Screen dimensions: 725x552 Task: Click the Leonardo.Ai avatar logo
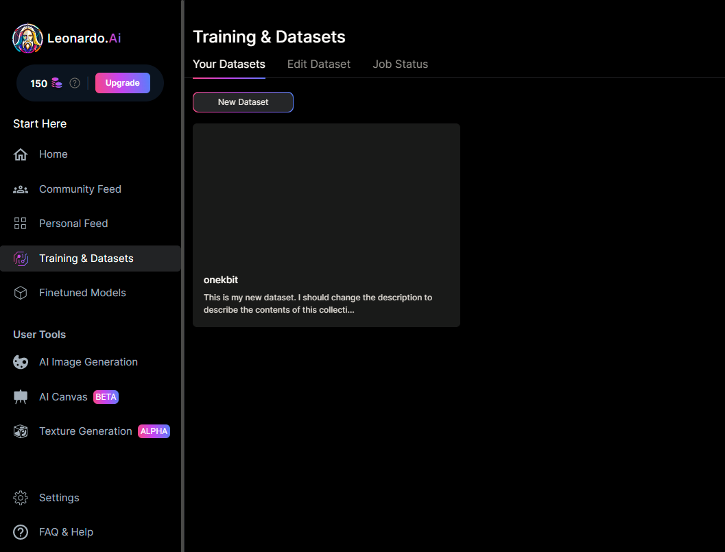point(27,38)
